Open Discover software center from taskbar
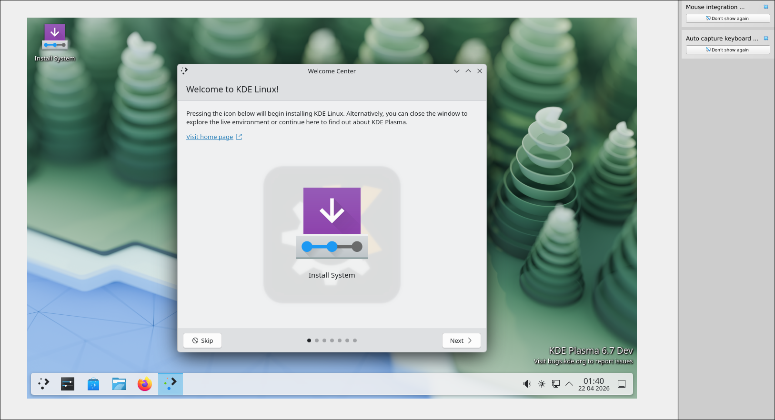The height and width of the screenshot is (420, 775). click(93, 384)
